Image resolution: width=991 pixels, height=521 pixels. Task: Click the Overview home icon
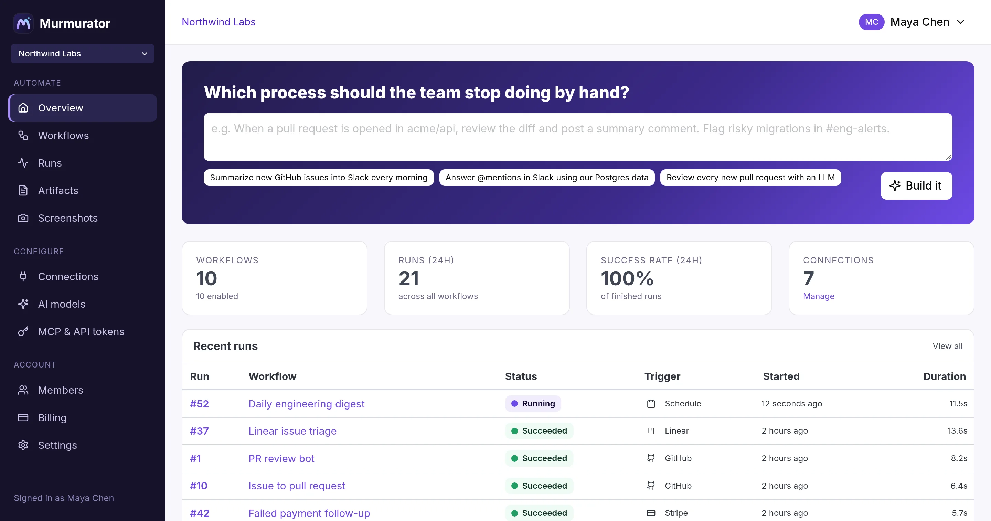tap(23, 108)
